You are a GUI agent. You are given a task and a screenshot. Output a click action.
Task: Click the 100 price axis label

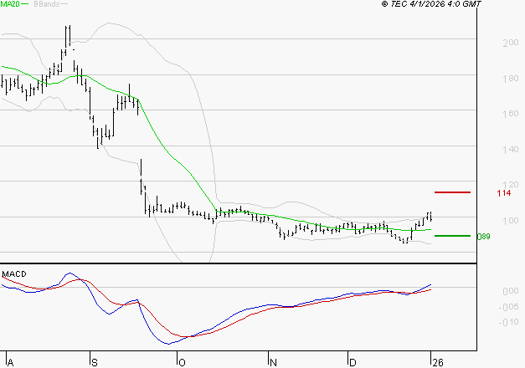click(x=510, y=221)
